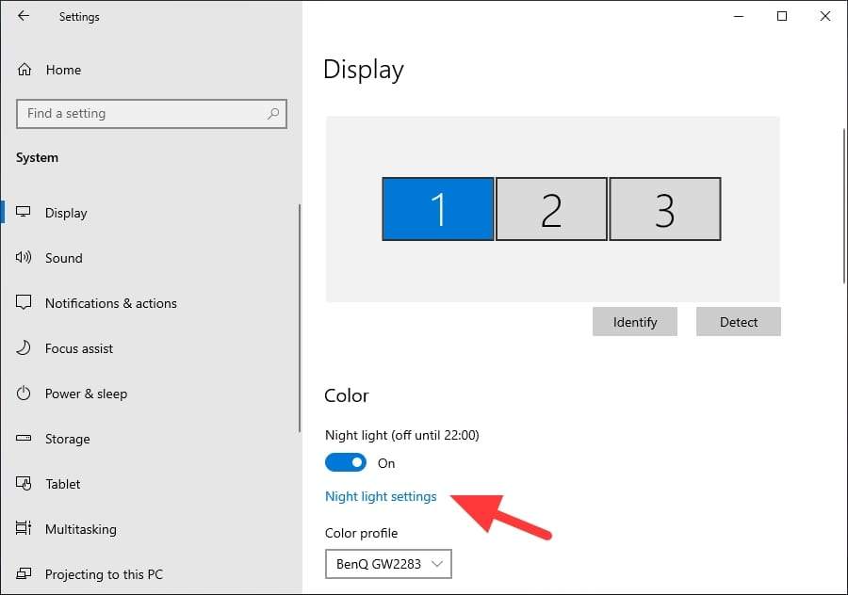The width and height of the screenshot is (848, 595).
Task: Click the System breadcrumb label
Action: [x=37, y=157]
